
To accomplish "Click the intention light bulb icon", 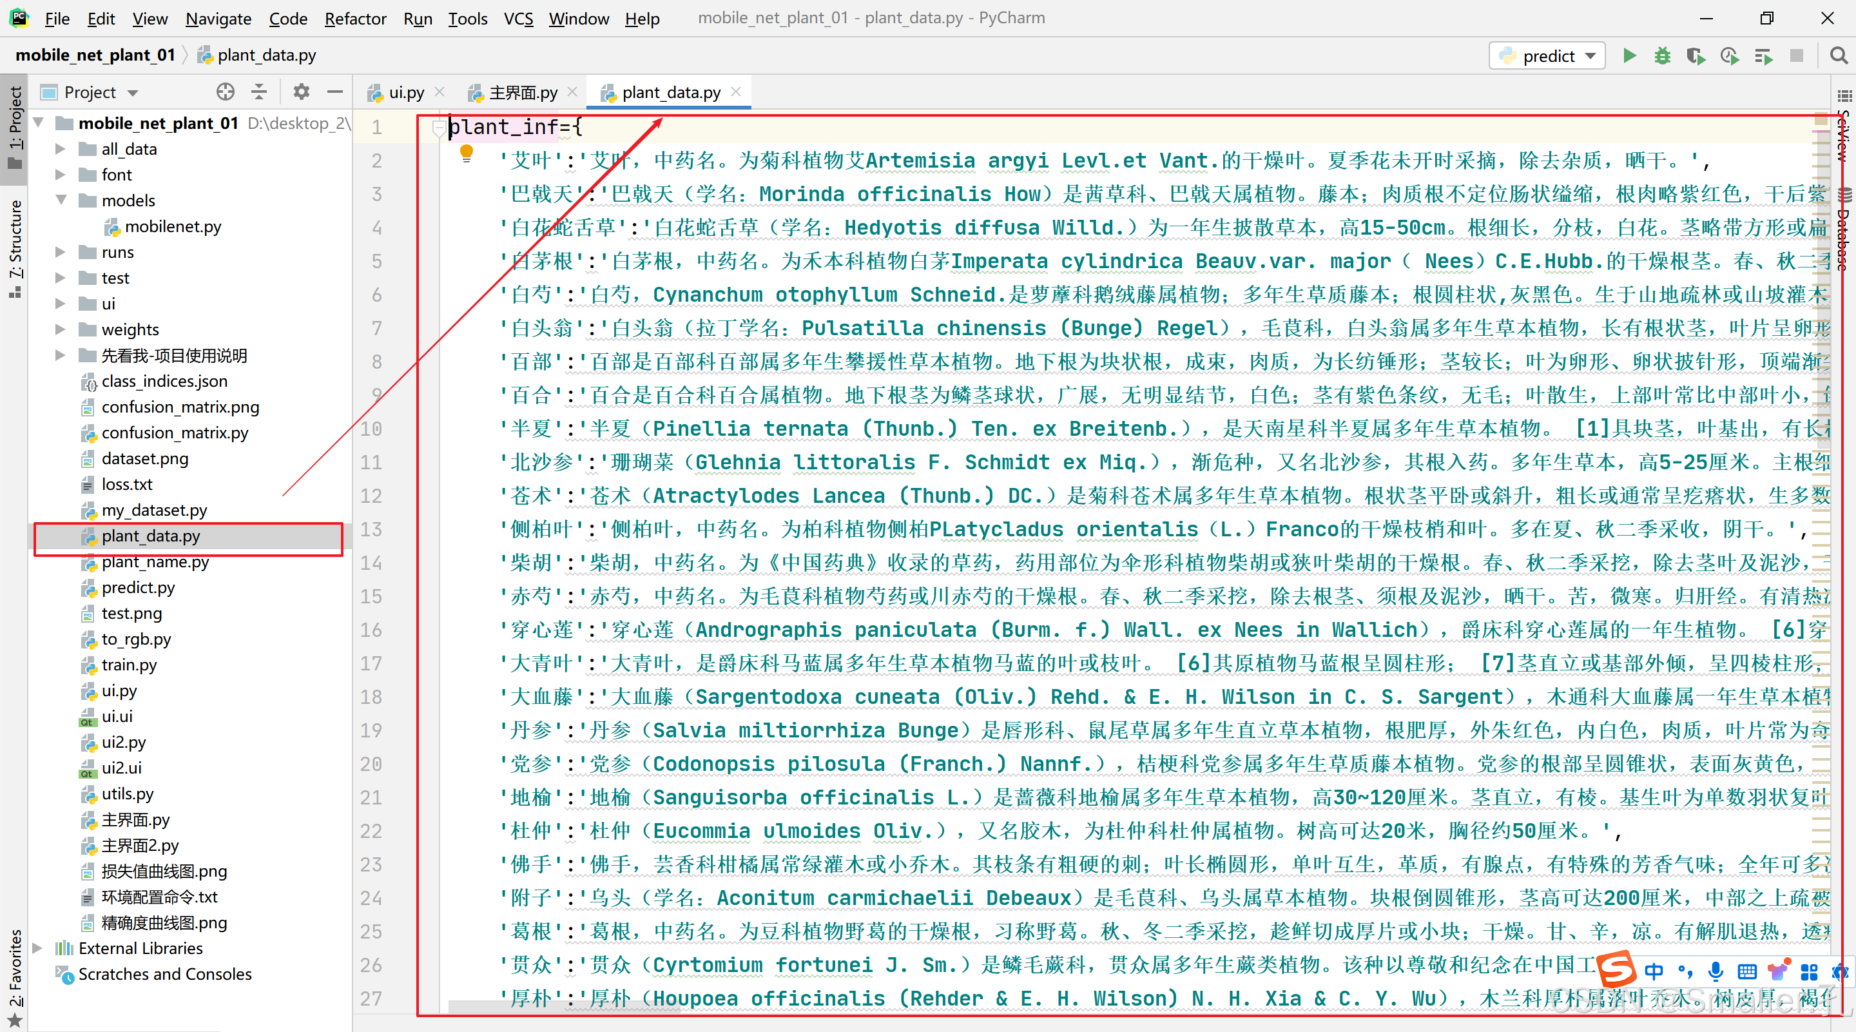I will [x=466, y=153].
